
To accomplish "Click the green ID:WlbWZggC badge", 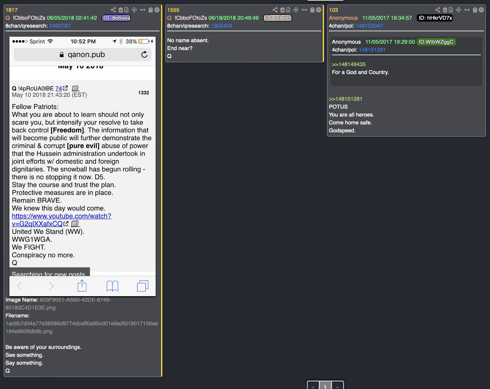I will [x=436, y=42].
